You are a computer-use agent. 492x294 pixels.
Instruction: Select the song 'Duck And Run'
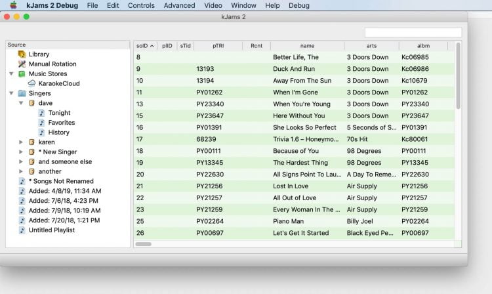(294, 69)
